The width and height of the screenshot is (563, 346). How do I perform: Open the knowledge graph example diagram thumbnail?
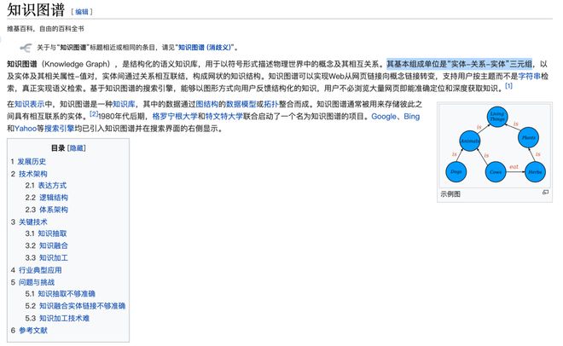click(x=495, y=145)
